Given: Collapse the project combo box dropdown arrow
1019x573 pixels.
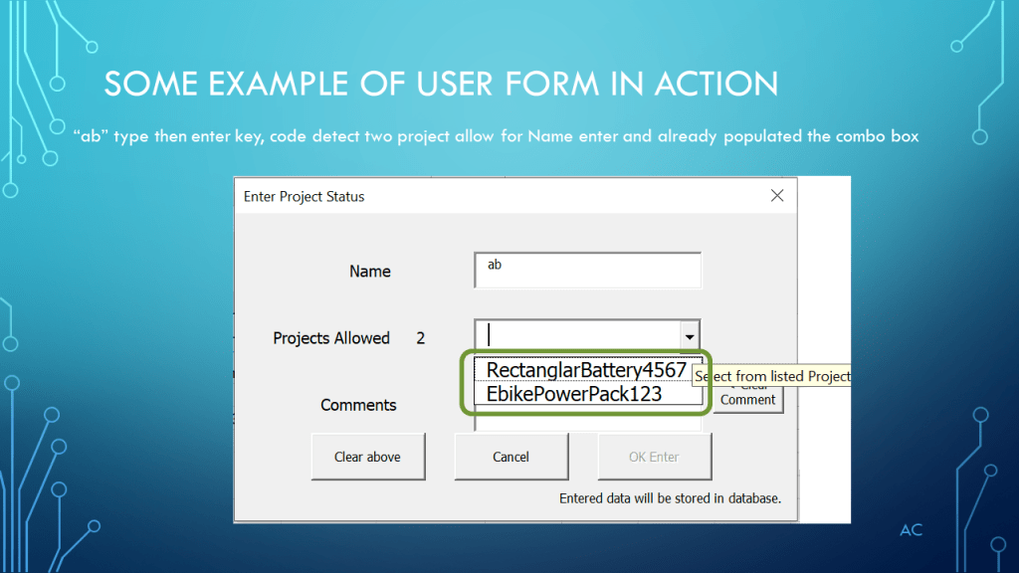Looking at the screenshot, I should pyautogui.click(x=689, y=337).
